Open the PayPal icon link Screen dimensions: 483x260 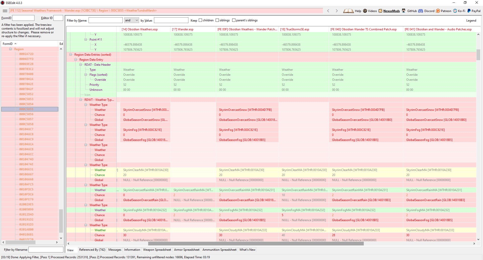point(469,11)
